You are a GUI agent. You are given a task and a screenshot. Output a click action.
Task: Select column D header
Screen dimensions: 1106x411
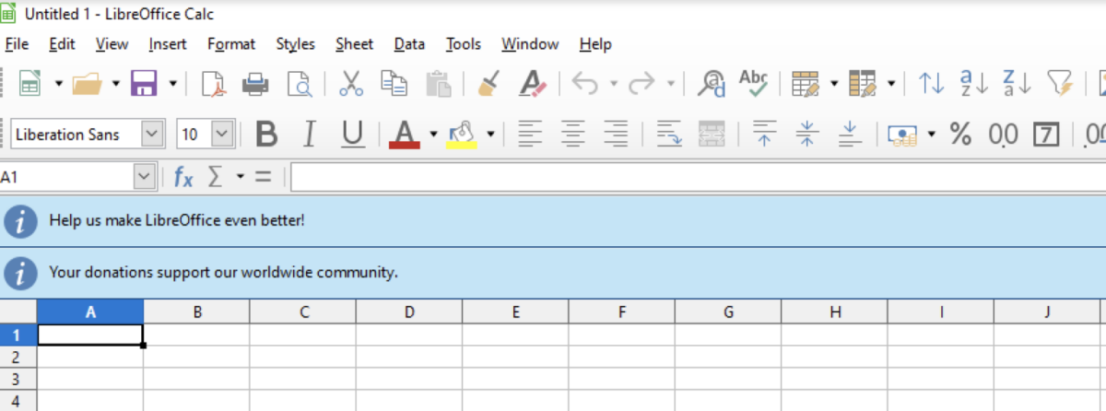pos(409,311)
